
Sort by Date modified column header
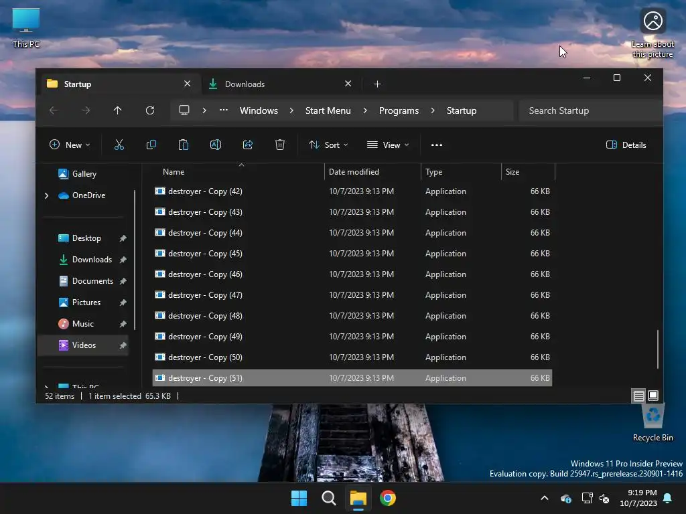pos(372,172)
